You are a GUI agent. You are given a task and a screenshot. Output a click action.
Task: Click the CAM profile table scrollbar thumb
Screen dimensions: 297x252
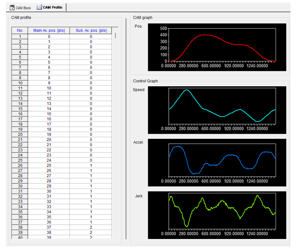(115, 35)
